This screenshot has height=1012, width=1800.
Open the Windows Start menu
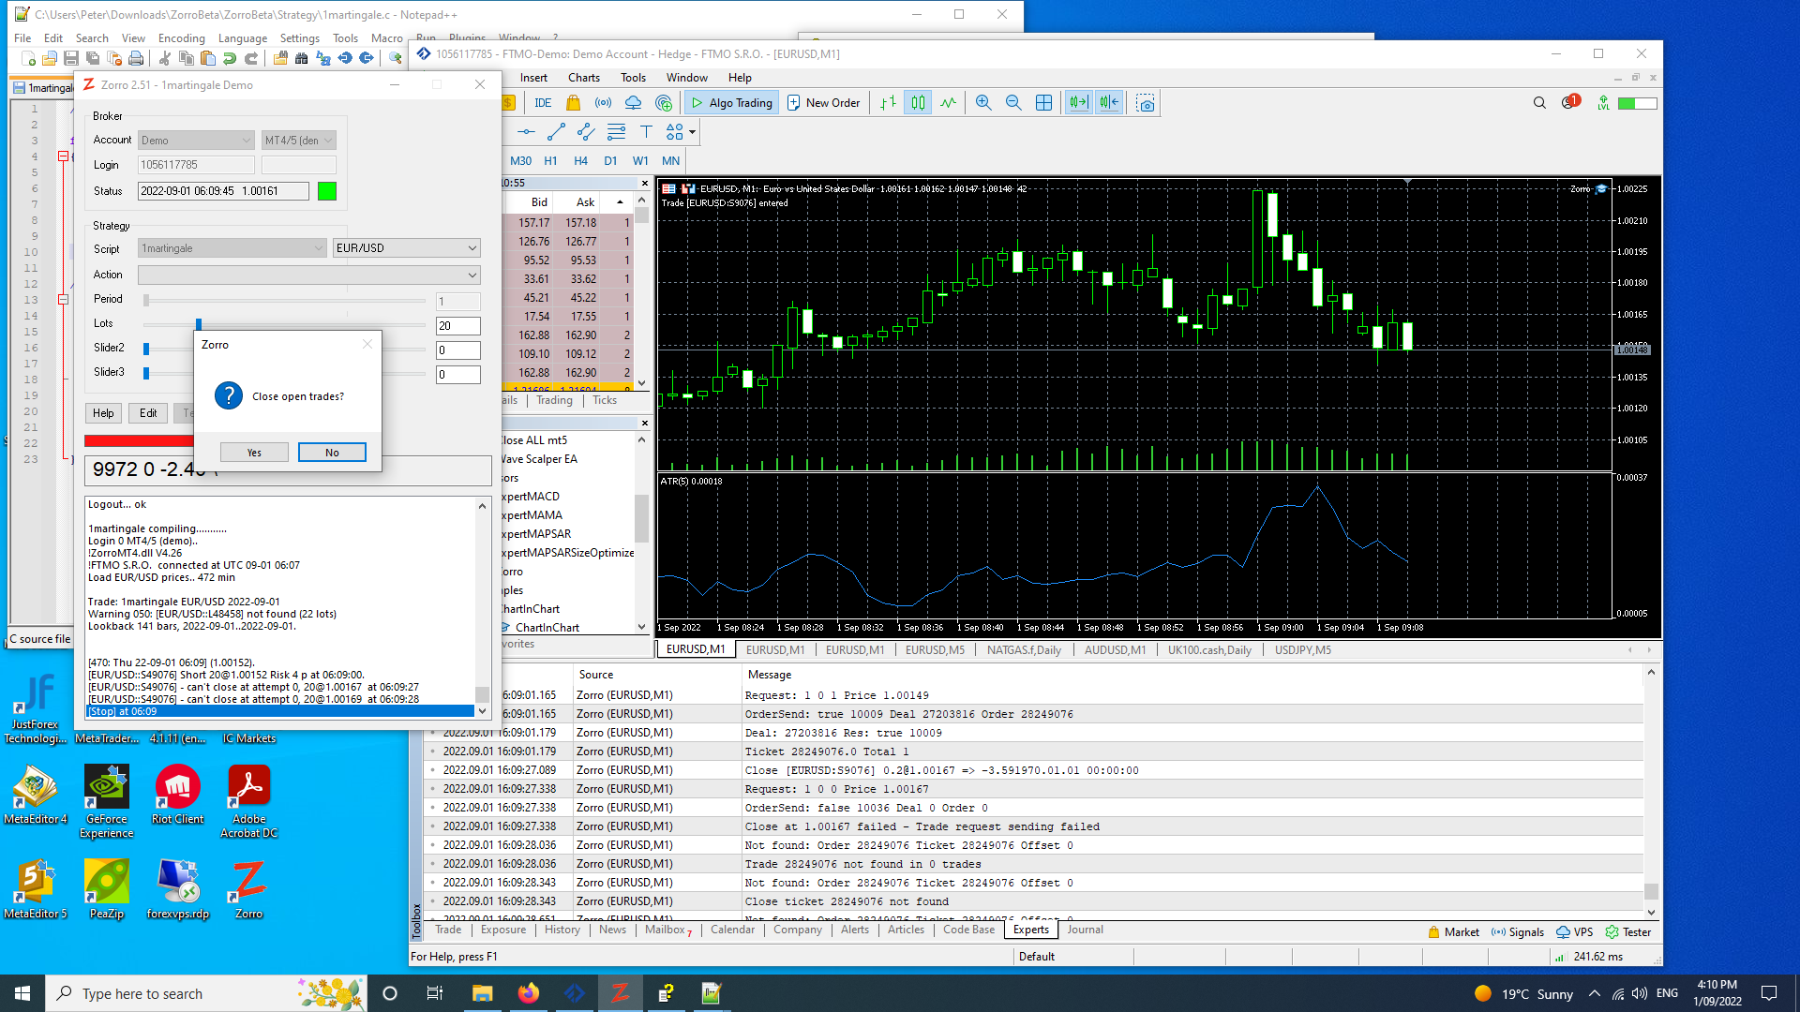tap(22, 993)
